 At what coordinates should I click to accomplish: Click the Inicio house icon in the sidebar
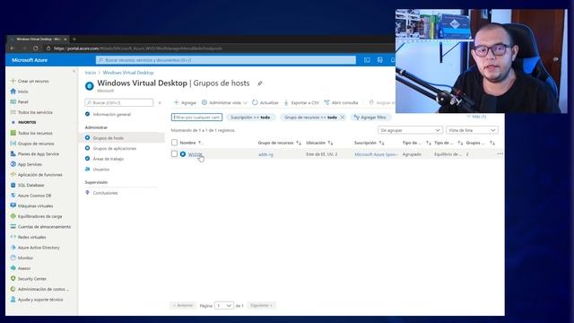coord(13,92)
